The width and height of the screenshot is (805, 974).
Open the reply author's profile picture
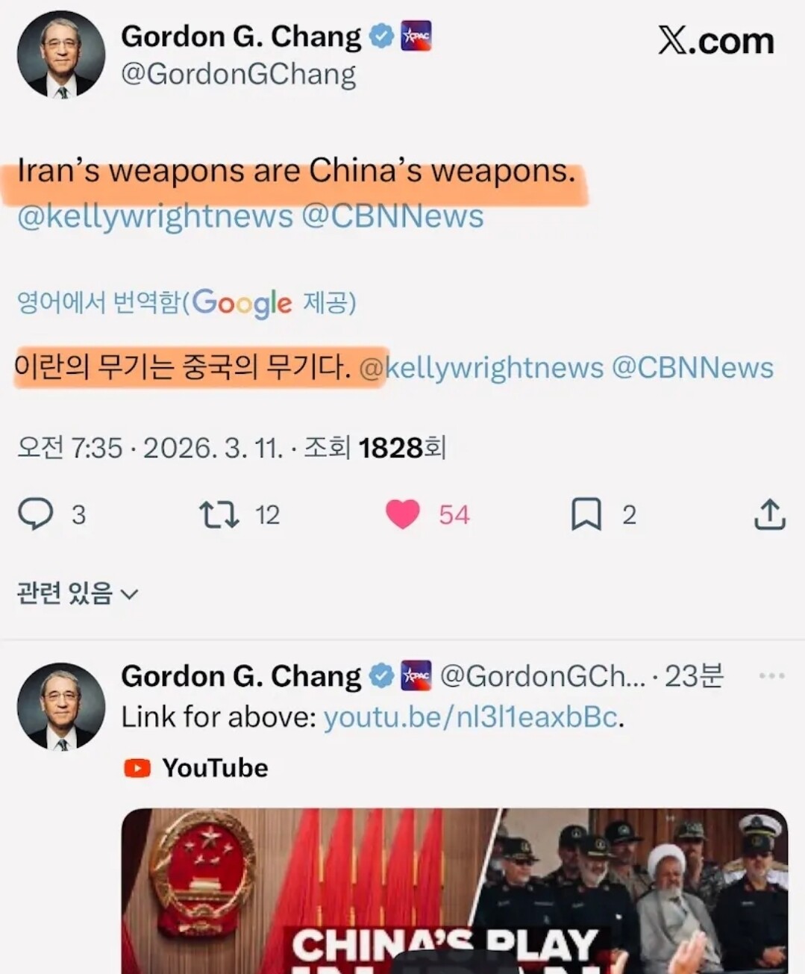click(61, 706)
